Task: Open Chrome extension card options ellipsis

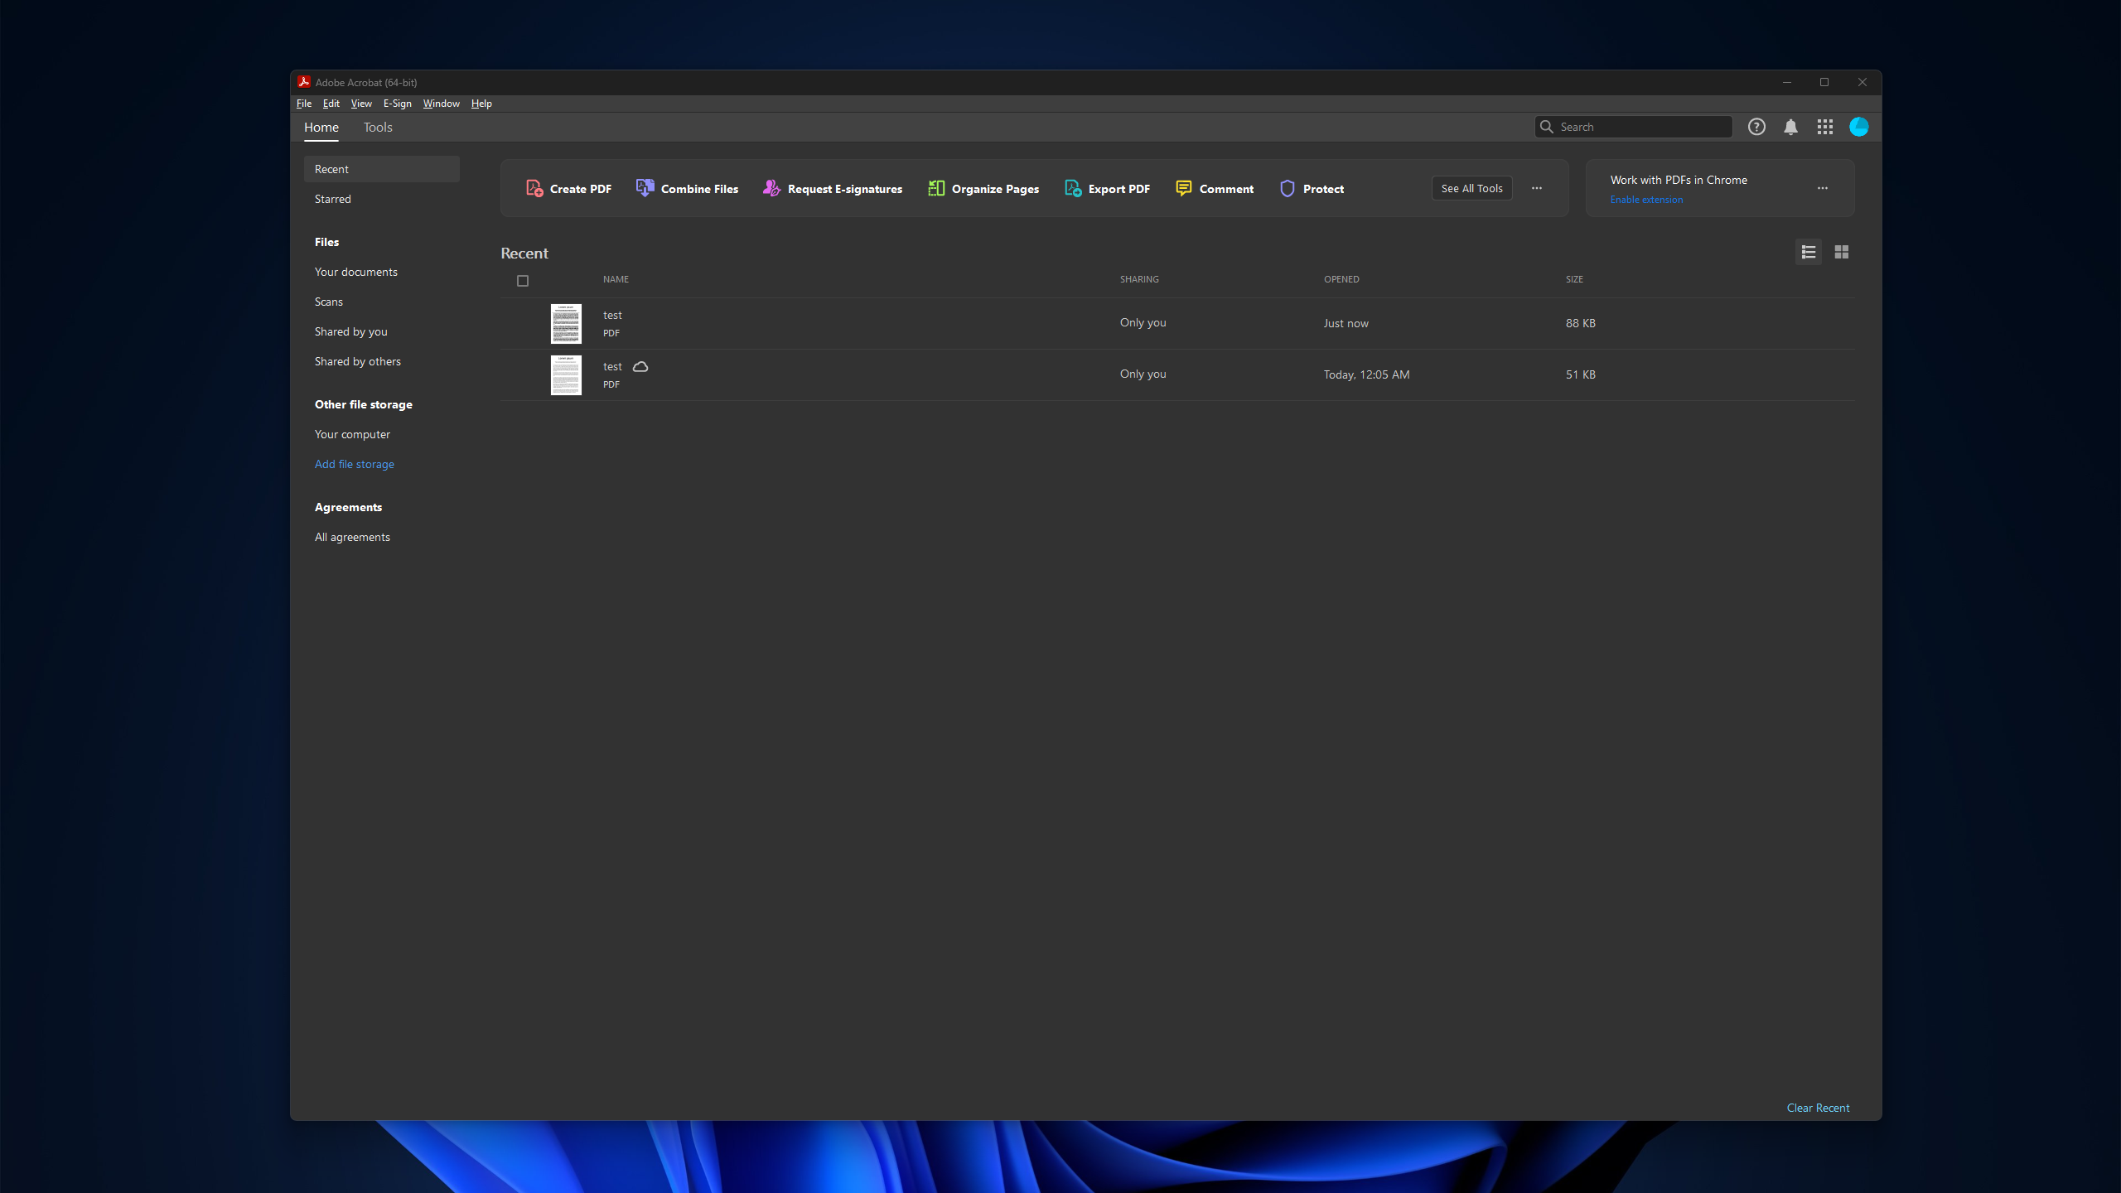Action: coord(1822,188)
